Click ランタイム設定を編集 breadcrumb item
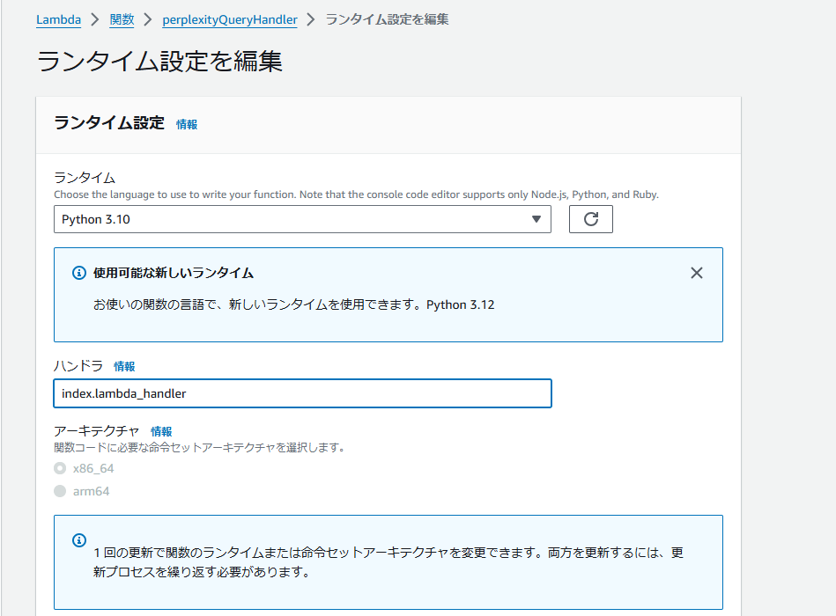 [387, 19]
